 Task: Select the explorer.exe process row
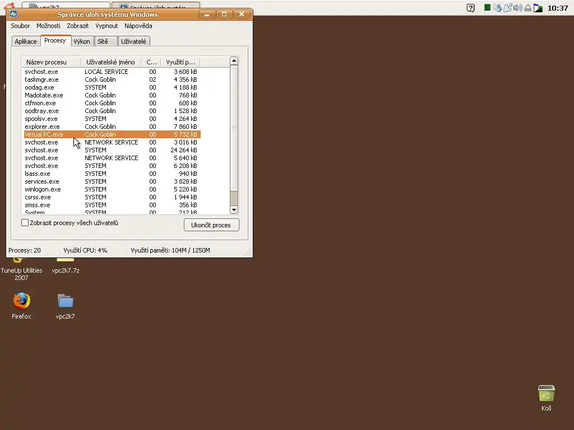point(112,127)
